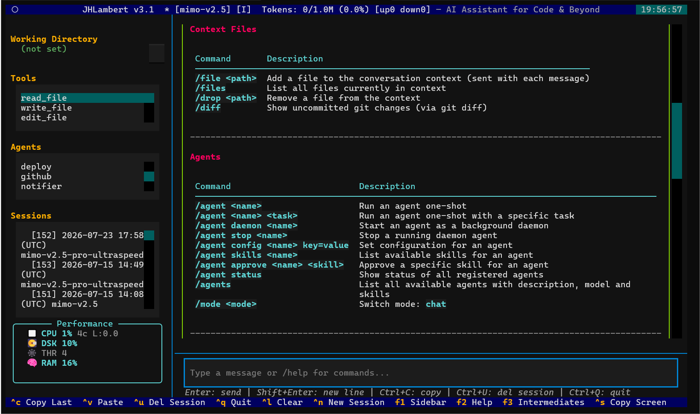Click the Performance panel title
Viewport: 700px width, 414px height.
tap(85, 324)
